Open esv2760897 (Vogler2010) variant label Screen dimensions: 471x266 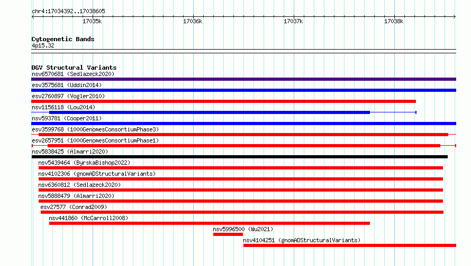(68, 96)
